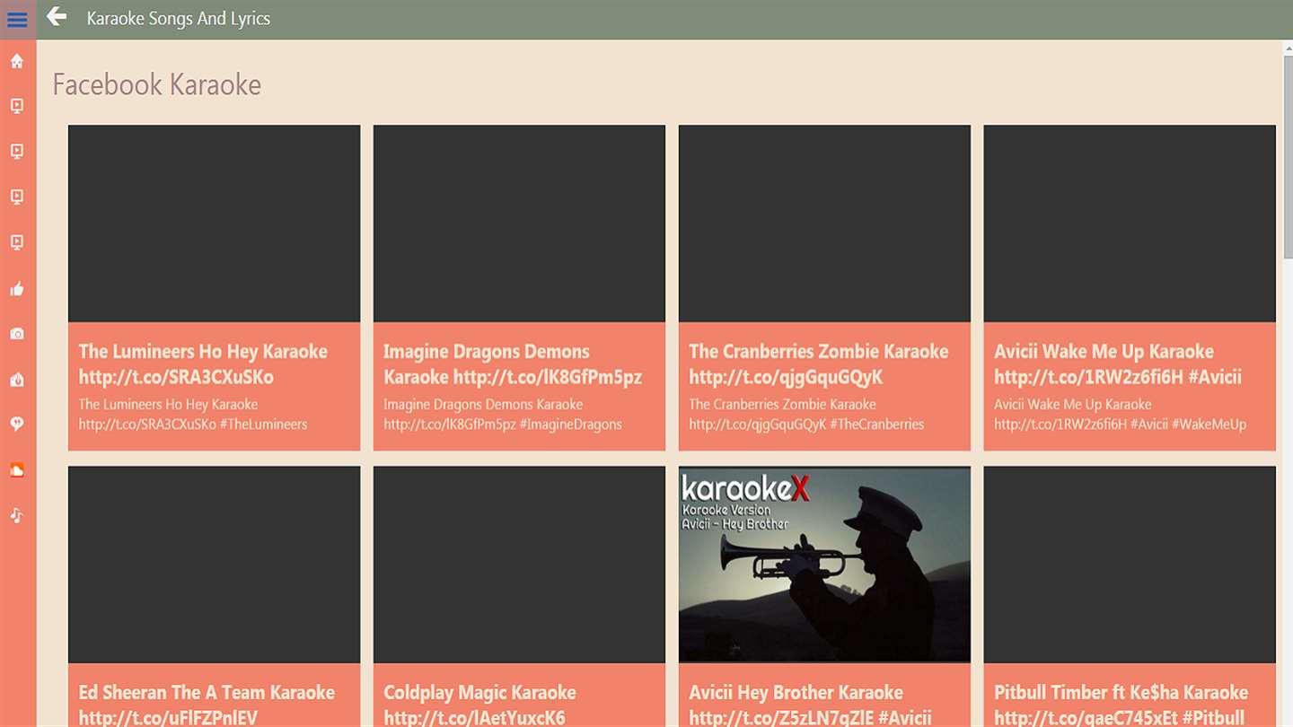Image resolution: width=1293 pixels, height=727 pixels.
Task: Open Coldplay Magic video thumbnail
Action: 519,565
